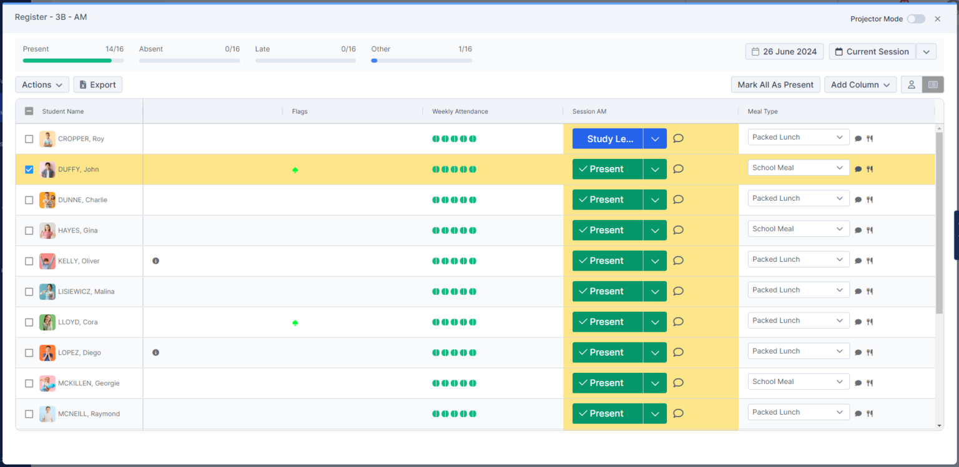Screen dimensions: 959x467
Task: Open the Current Session selector
Action: [x=877, y=51]
